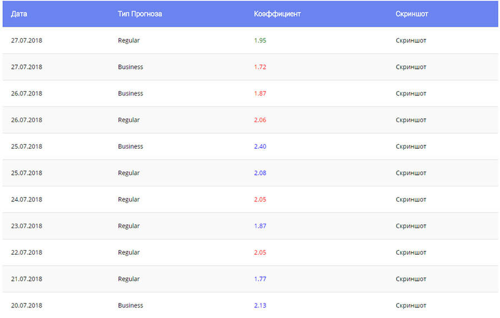Click the Коэффициент column header
The width and height of the screenshot is (500, 318).
[277, 14]
